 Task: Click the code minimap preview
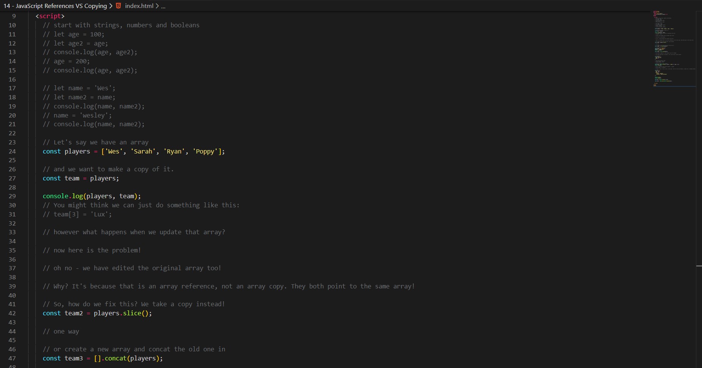[674, 49]
